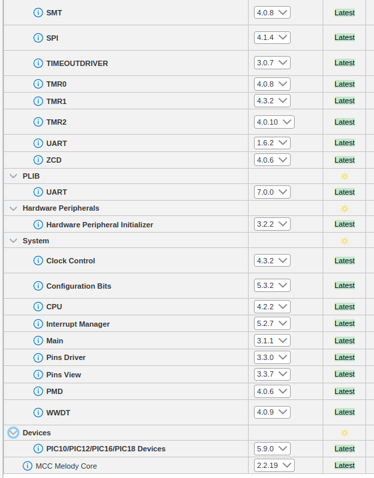The image size is (374, 478).
Task: Change MCC Melody Core version 2.2.19
Action: [x=274, y=465]
